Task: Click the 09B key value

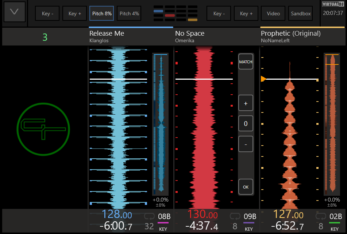Action: [250, 217]
